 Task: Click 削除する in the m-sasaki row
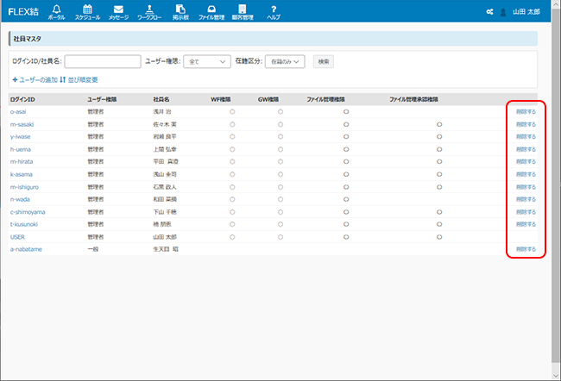[x=526, y=124]
